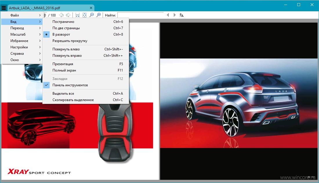
Task: Find next match with the right triangle
Action: pyautogui.click(x=175, y=15)
